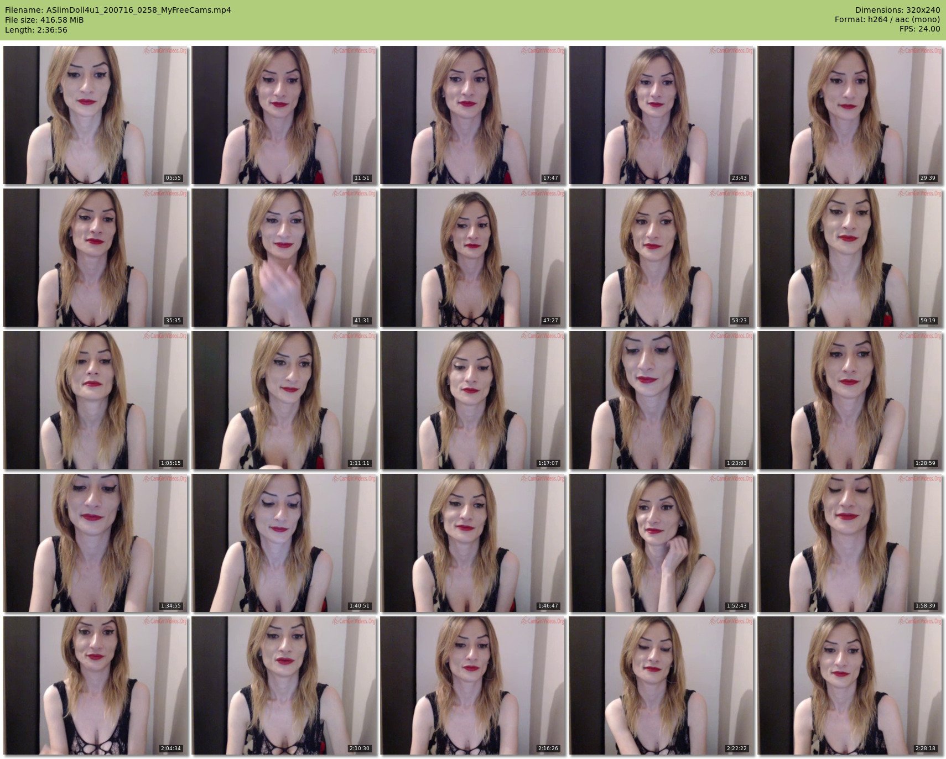Select the thumbnail at 41:31
The height and width of the screenshot is (759, 946).
coord(284,258)
